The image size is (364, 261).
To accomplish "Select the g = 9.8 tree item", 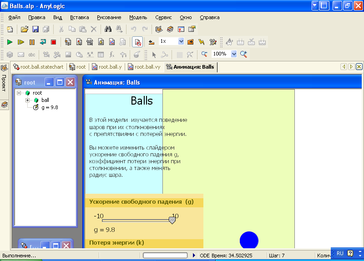I will tap(50, 107).
